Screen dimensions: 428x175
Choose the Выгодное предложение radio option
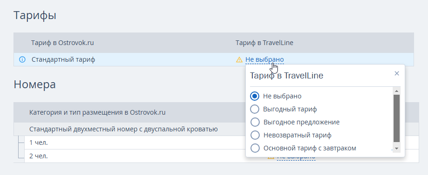pos(255,122)
